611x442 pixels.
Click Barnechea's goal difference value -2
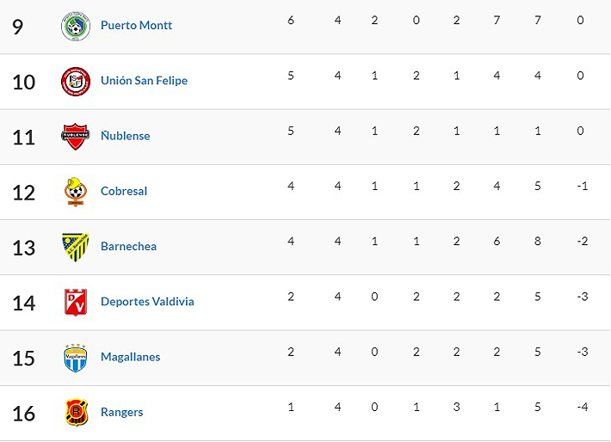coord(582,241)
